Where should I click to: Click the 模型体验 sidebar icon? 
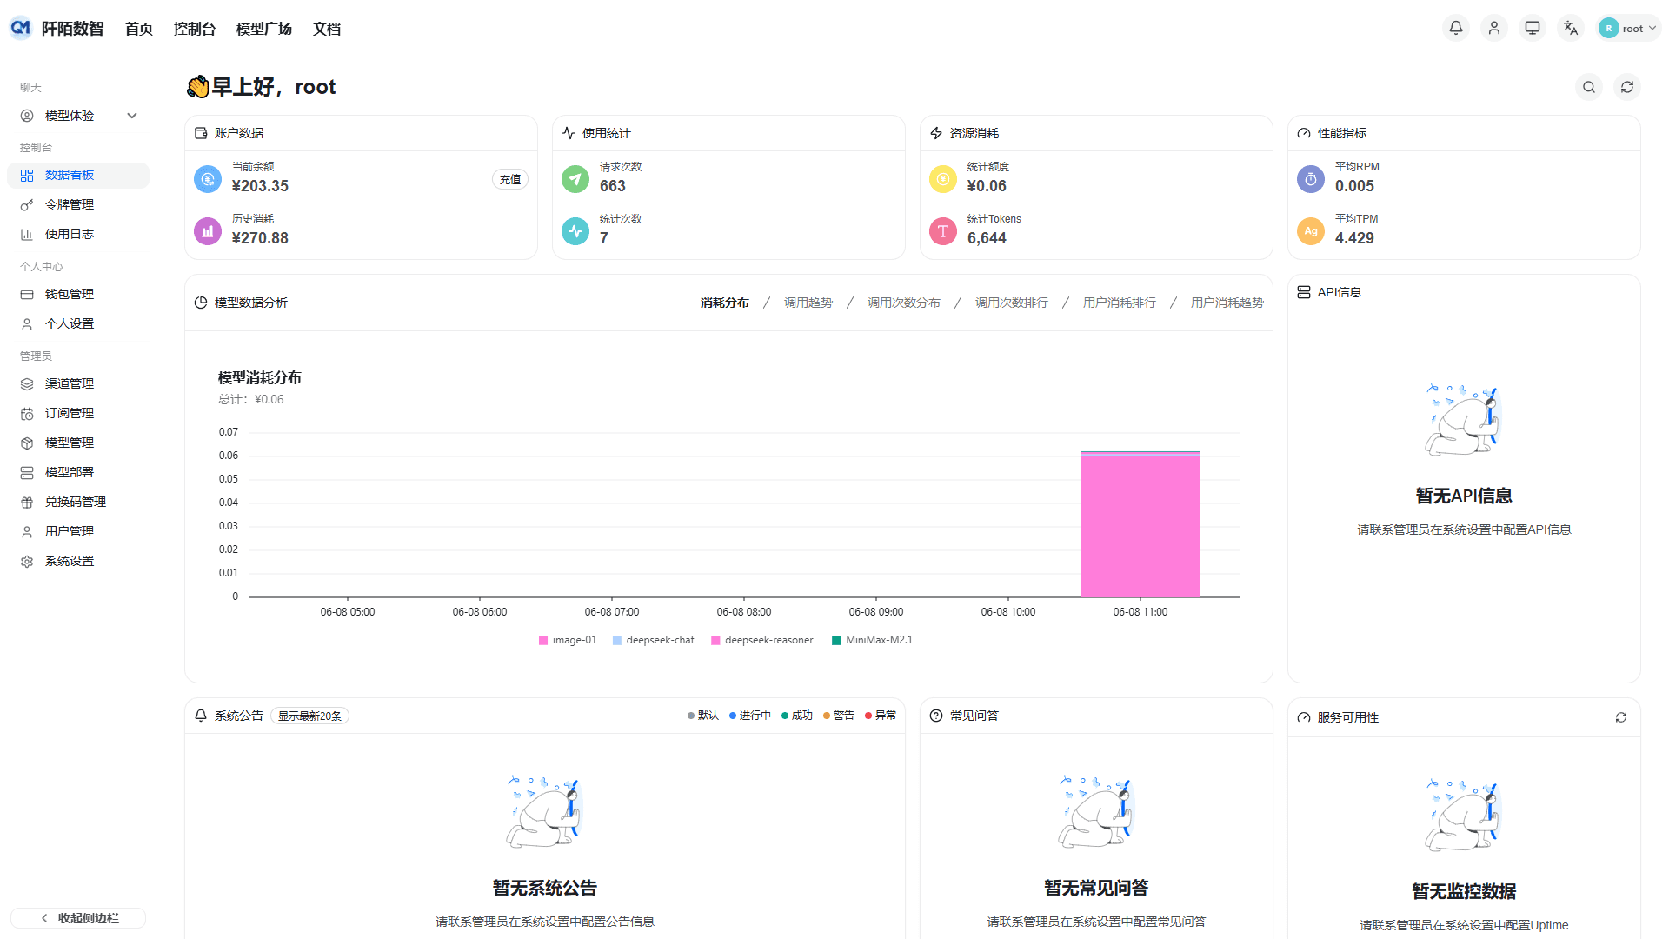27,116
